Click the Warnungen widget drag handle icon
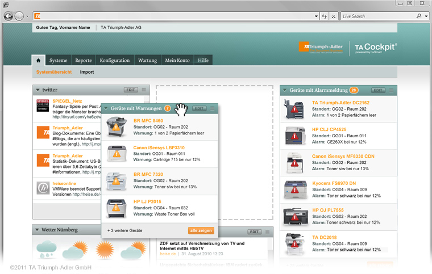The image size is (432, 274). click(x=213, y=108)
